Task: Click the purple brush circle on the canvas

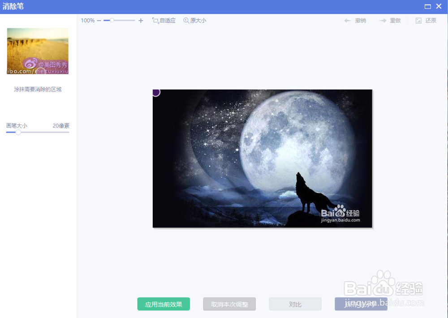Action: click(155, 92)
